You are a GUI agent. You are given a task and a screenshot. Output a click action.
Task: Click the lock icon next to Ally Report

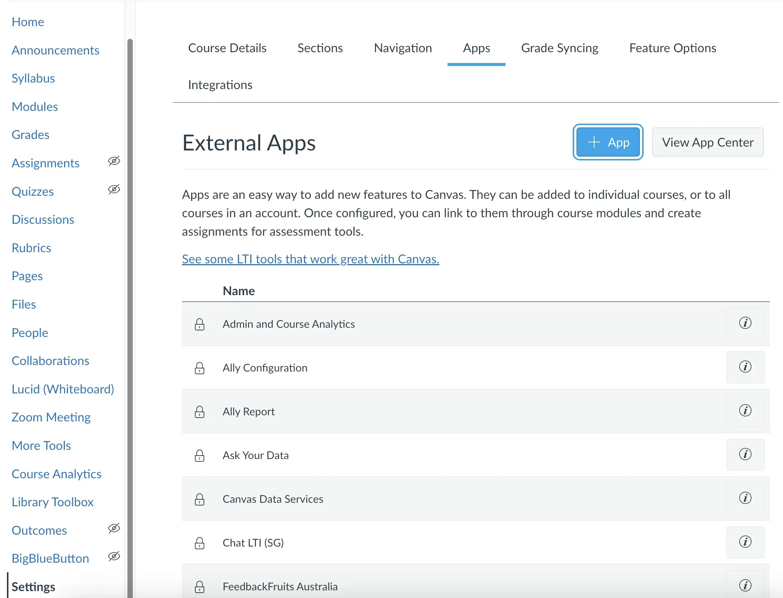[x=200, y=412]
